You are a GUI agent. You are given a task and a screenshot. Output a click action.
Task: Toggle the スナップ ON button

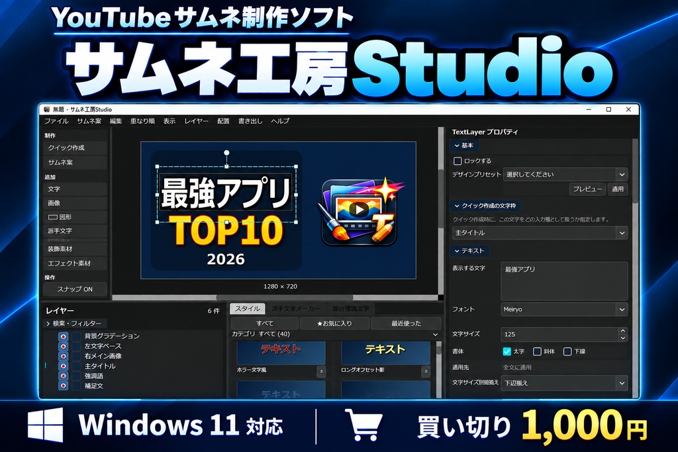pos(75,289)
